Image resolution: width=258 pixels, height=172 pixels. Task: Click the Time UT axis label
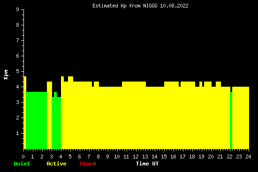(147, 164)
